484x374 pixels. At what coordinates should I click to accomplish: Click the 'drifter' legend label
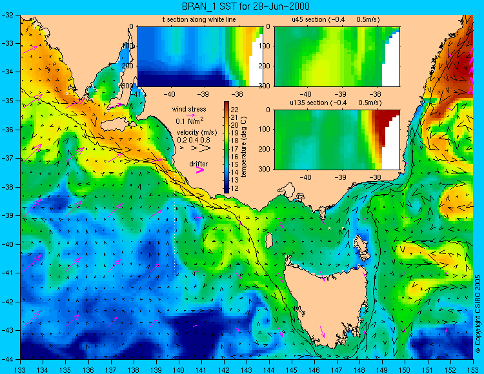pyautogui.click(x=199, y=164)
